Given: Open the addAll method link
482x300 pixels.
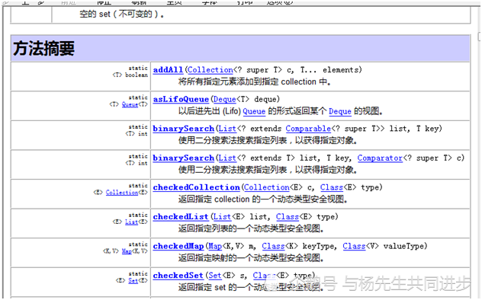Looking at the screenshot, I should click(168, 70).
